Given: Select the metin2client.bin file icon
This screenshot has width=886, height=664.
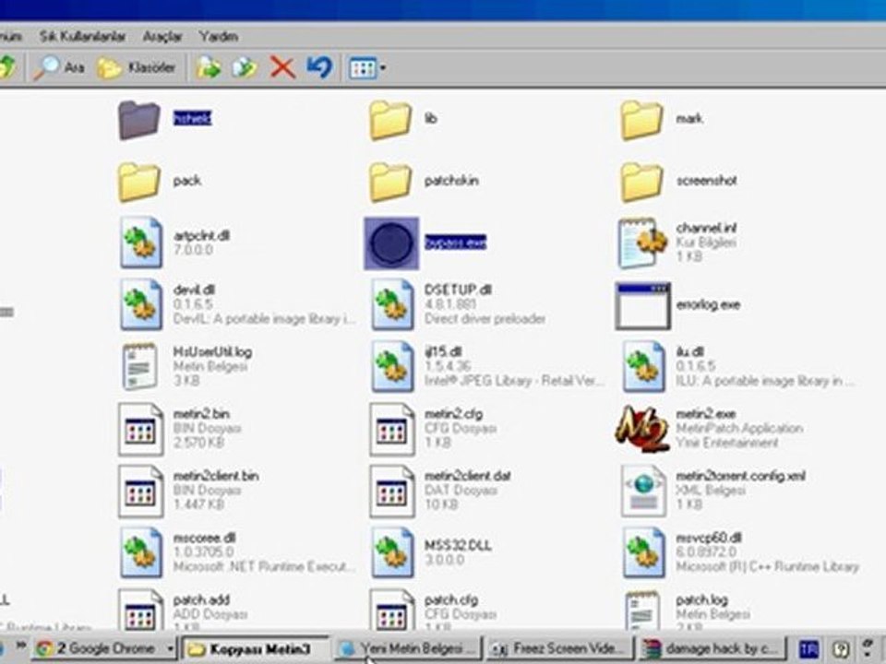Looking at the screenshot, I should 140,492.
